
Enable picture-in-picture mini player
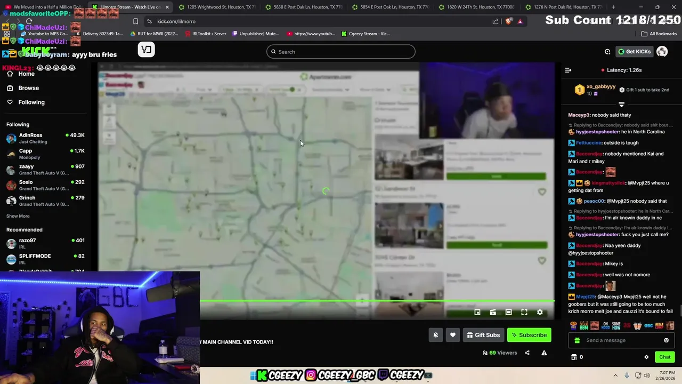pyautogui.click(x=477, y=313)
